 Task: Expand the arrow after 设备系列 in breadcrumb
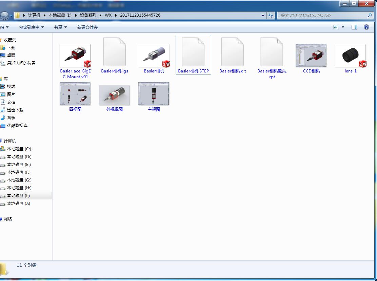point(100,15)
